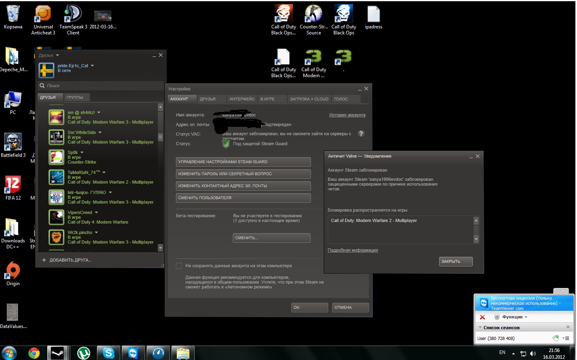This screenshot has height=360, width=577.
Task: Toggle 'Не сохранять данные аккаунта' checkbox
Action: (x=179, y=266)
